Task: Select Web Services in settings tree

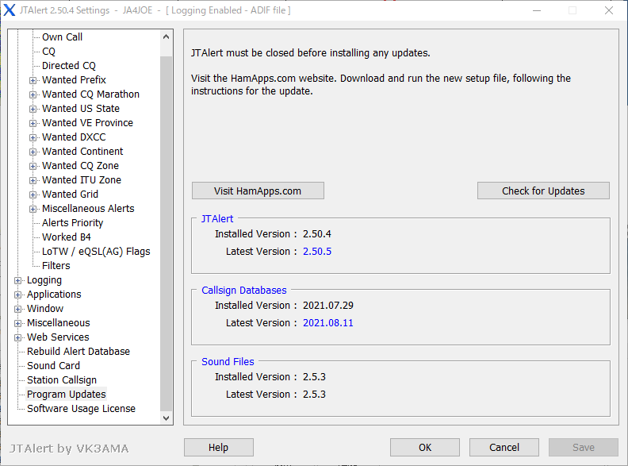Action: point(58,337)
